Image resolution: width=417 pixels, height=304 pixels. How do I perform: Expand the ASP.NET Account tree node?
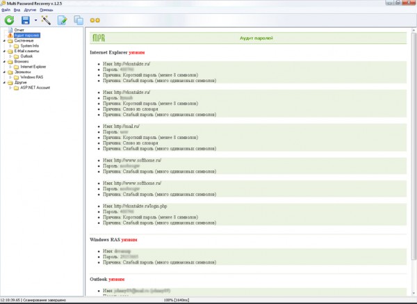(10, 88)
